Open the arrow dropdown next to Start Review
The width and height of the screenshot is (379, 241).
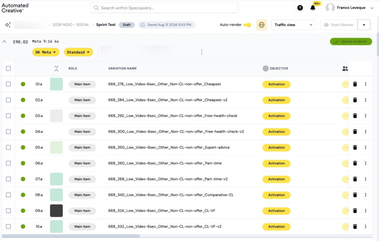tap(364, 25)
